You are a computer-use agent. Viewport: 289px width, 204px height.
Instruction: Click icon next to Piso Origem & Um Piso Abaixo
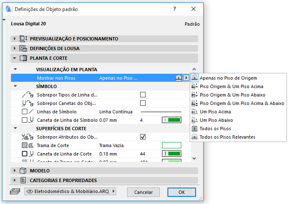coord(194,95)
